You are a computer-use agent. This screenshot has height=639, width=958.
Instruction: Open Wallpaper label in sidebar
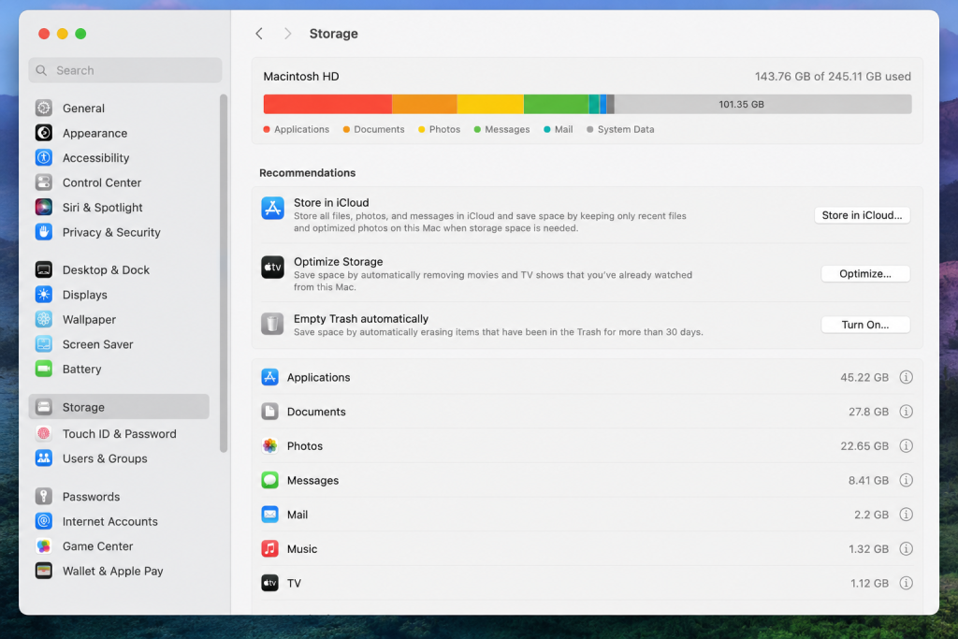(89, 320)
